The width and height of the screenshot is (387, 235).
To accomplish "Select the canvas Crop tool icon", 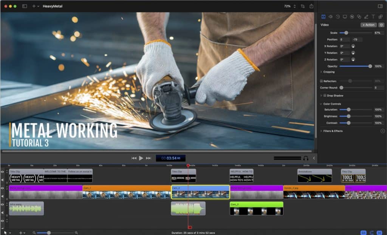I will [303, 6].
